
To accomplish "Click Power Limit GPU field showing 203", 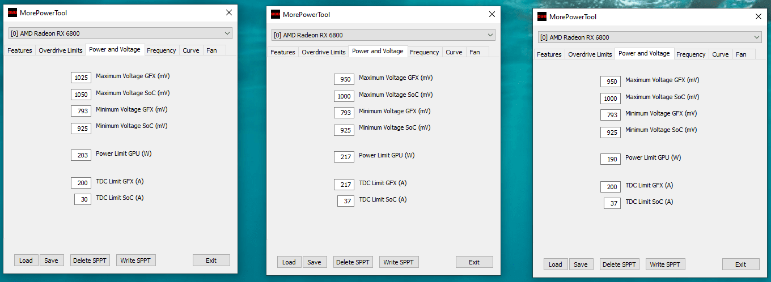I will coord(81,155).
